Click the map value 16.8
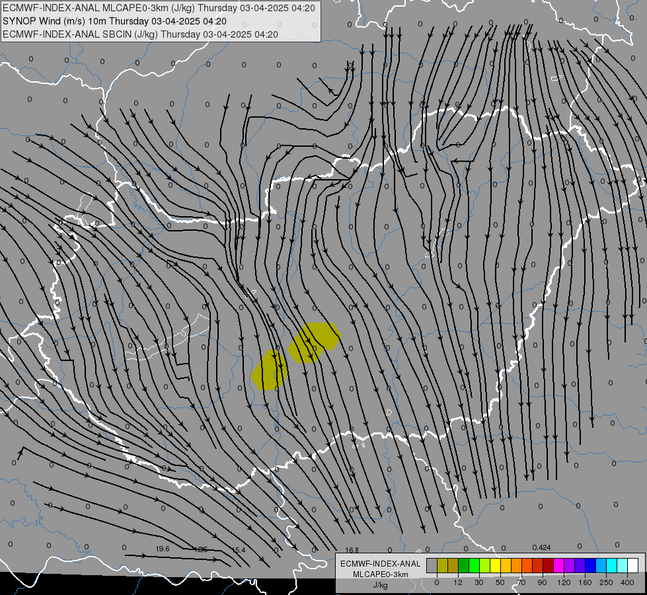This screenshot has width=647, height=595. (352, 550)
